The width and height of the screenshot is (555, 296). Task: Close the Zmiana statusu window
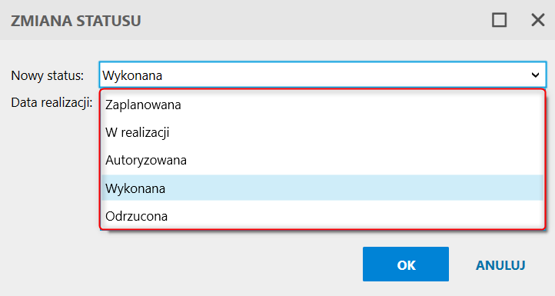click(x=537, y=20)
